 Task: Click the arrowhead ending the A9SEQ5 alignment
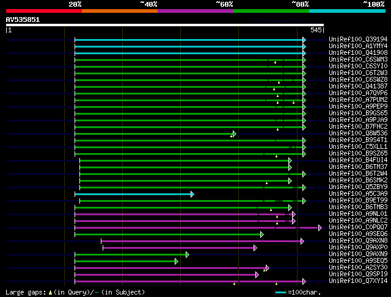pyautogui.click(x=177, y=262)
